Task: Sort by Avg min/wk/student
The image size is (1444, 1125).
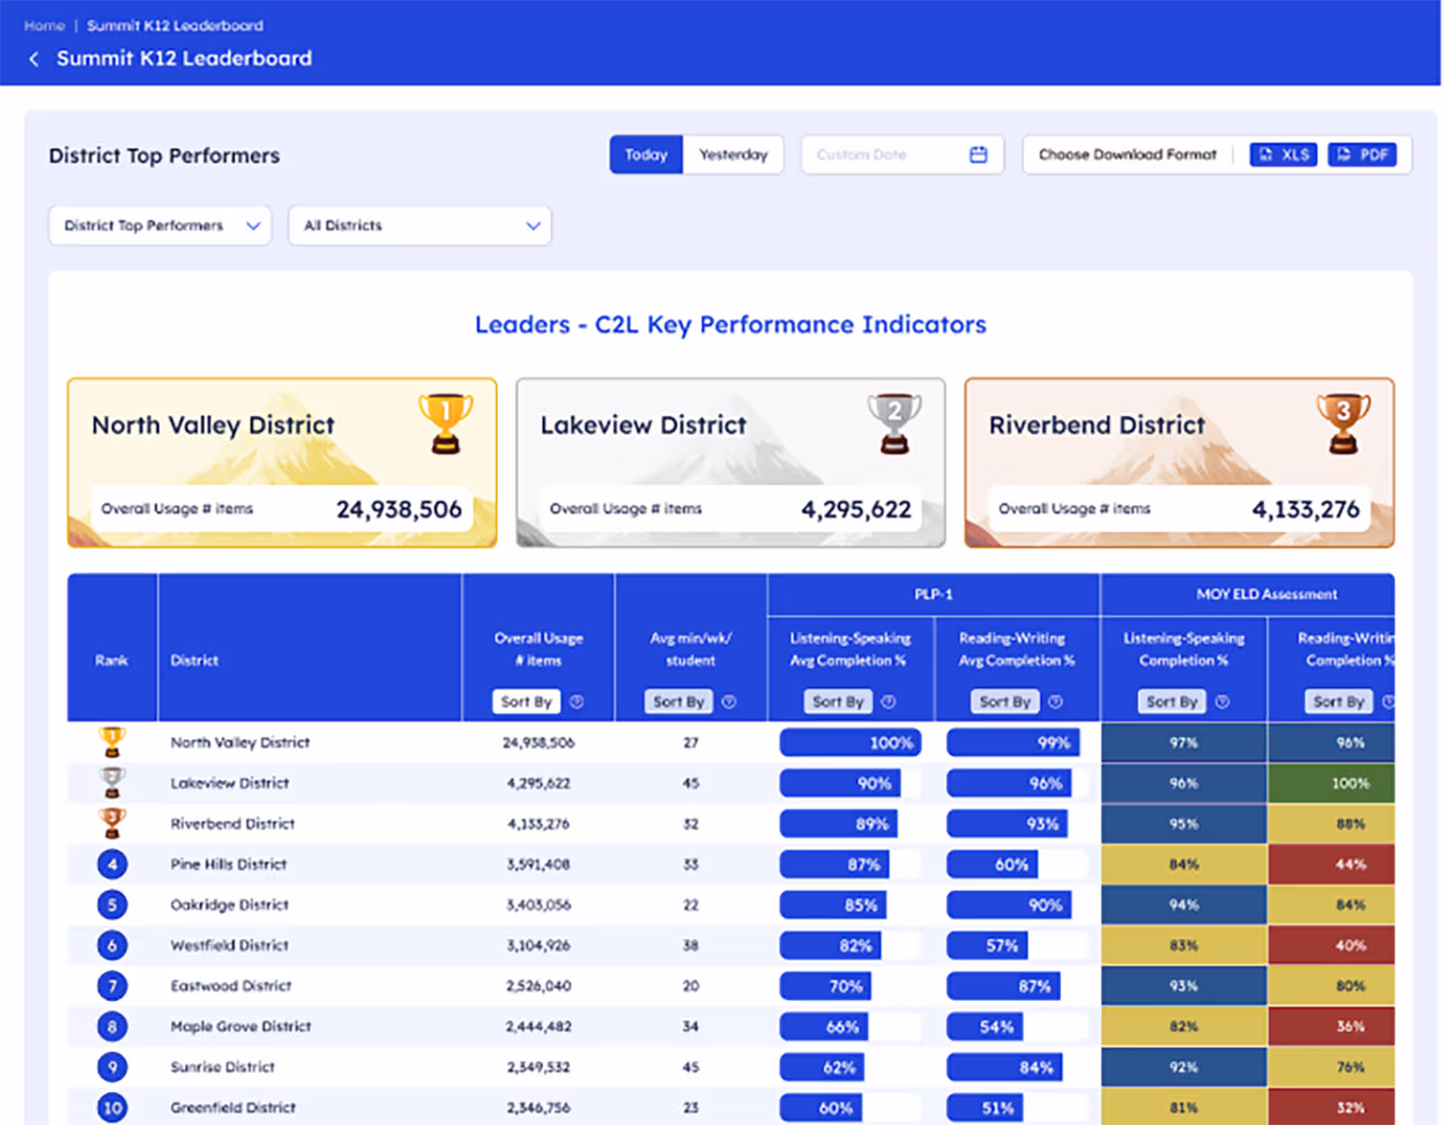Action: (679, 702)
